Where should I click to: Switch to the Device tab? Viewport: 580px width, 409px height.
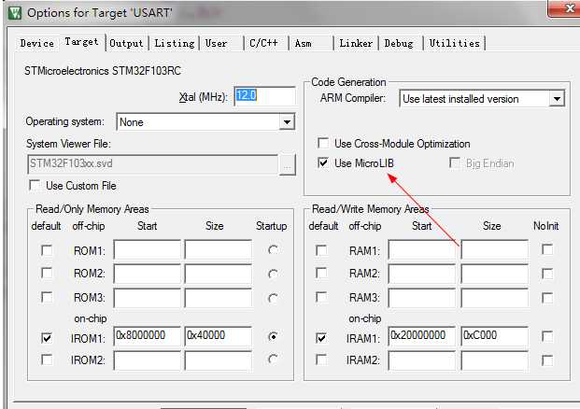tap(37, 43)
